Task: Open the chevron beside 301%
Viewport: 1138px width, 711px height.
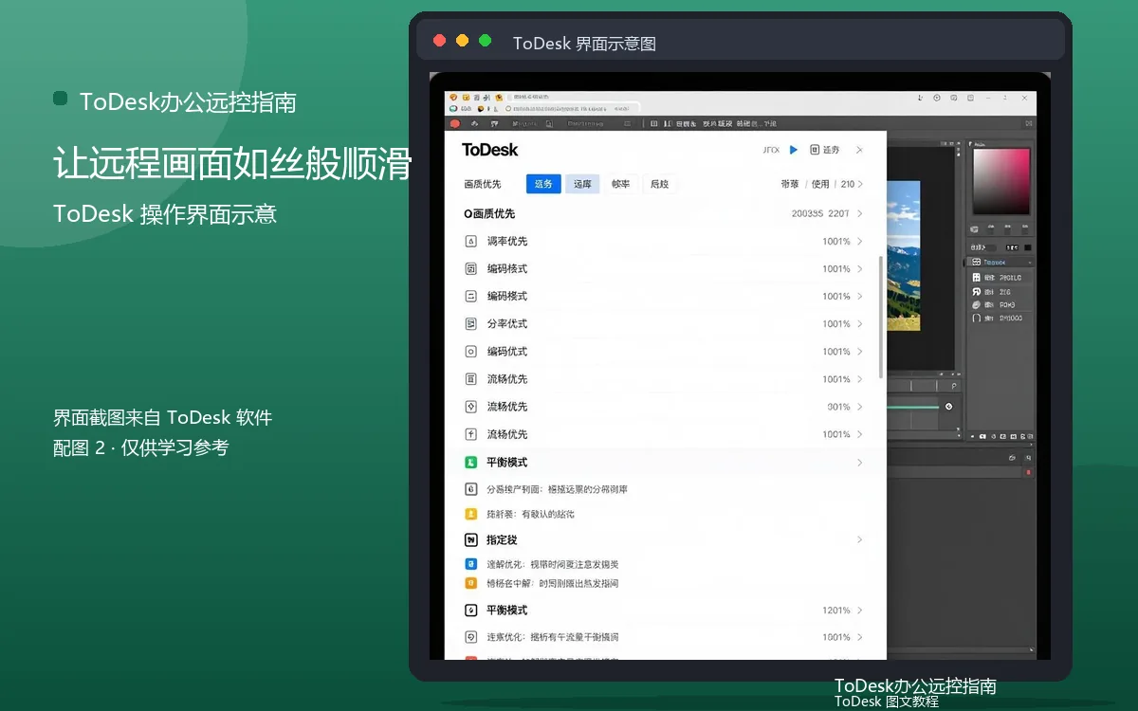Action: [860, 407]
